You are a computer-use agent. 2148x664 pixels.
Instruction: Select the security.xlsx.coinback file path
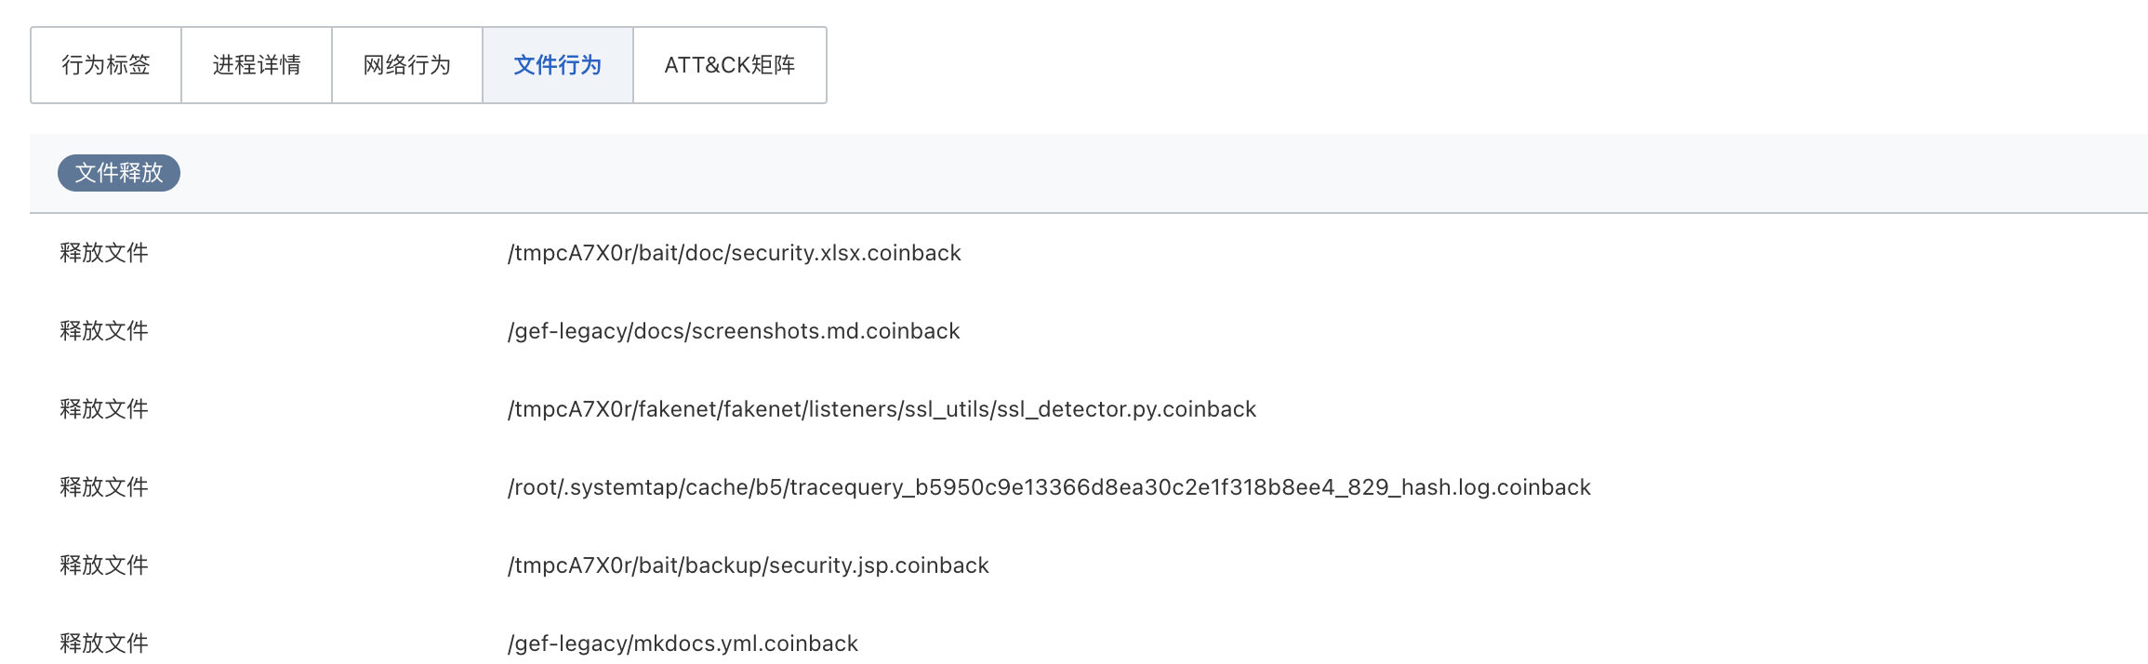(734, 253)
